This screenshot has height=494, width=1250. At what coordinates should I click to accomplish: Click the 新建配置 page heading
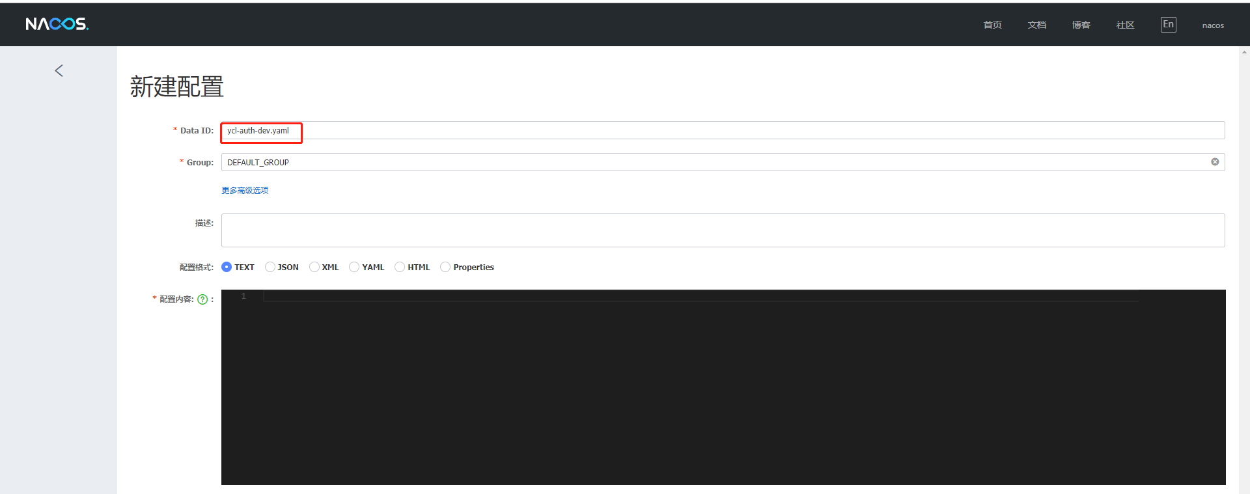(x=177, y=87)
